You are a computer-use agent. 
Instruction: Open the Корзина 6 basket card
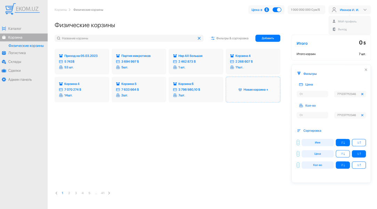[x=196, y=90]
